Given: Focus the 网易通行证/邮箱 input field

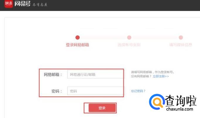Looking at the screenshot, I should (x=96, y=74).
